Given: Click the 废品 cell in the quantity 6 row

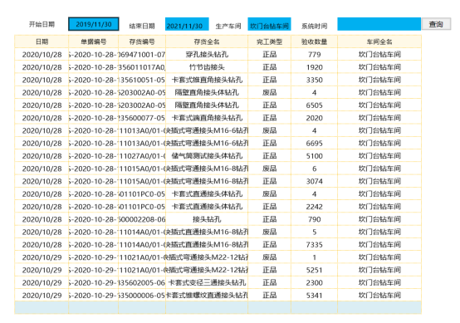Looking at the screenshot, I should [x=269, y=169].
